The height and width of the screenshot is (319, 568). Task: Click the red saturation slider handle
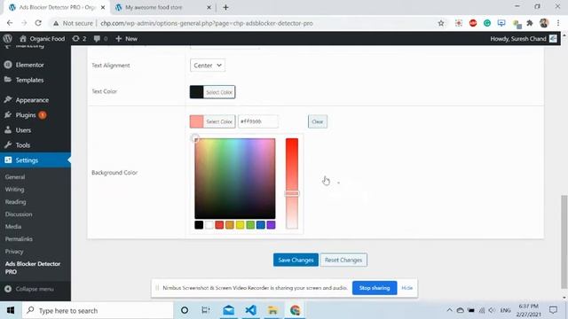[292, 193]
